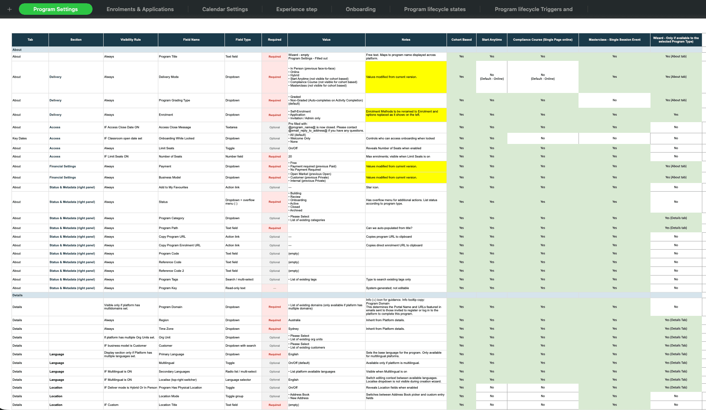The width and height of the screenshot is (706, 410).
Task: Add a new sheet with the plus icon
Action: 9,9
